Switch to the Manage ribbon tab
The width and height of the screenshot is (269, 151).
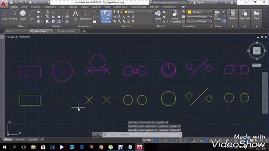(x=73, y=7)
